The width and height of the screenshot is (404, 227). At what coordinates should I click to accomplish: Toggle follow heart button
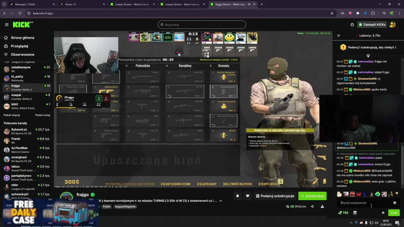click(247, 196)
